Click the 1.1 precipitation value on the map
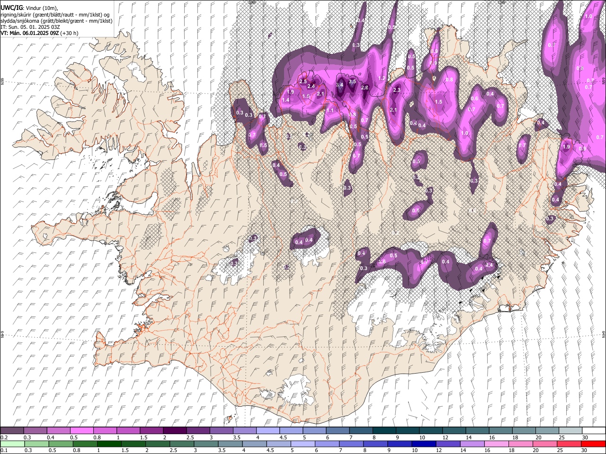The width and height of the screenshot is (606, 454). coord(330,110)
